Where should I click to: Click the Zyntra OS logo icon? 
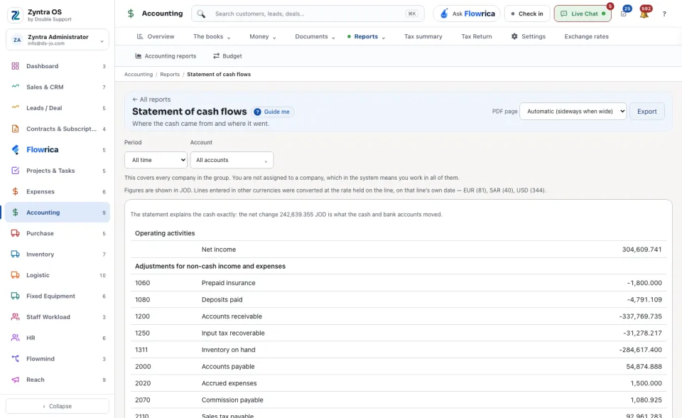click(x=15, y=15)
